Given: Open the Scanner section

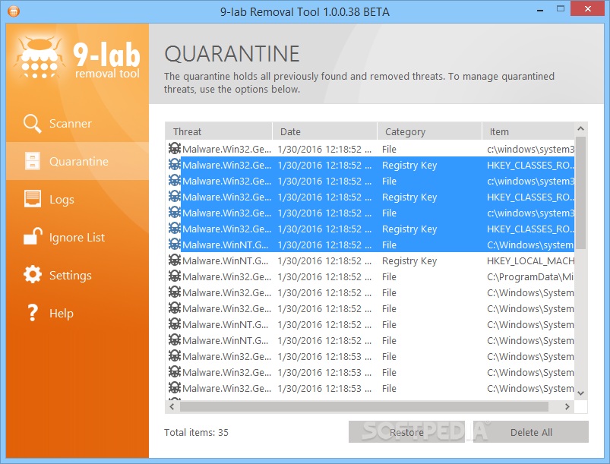Looking at the screenshot, I should click(77, 123).
